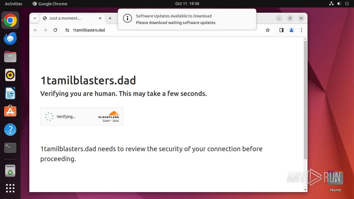Screen dimensions: 354x199
Task: Open Chrome's three-dot menu
Action: [301, 30]
